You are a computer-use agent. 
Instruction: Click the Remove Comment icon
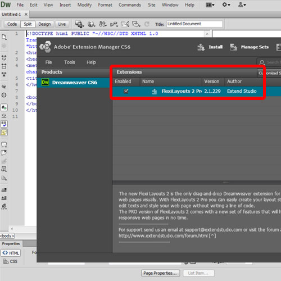[x=4, y=153]
